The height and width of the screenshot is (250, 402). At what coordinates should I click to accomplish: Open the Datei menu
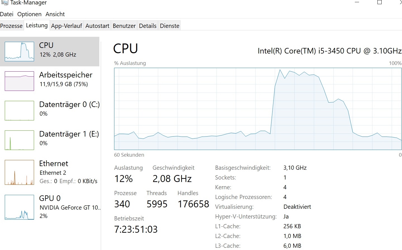[x=7, y=14]
